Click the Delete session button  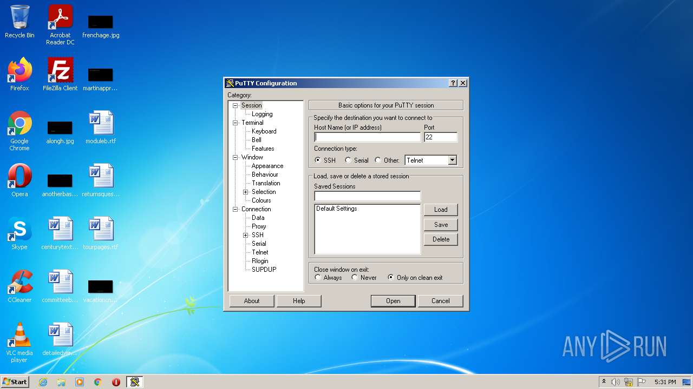pyautogui.click(x=441, y=239)
